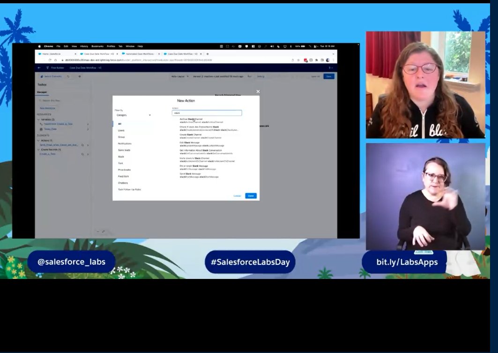Collapse the Create Records section
Viewport: 498px width, 353px height.
point(38,150)
